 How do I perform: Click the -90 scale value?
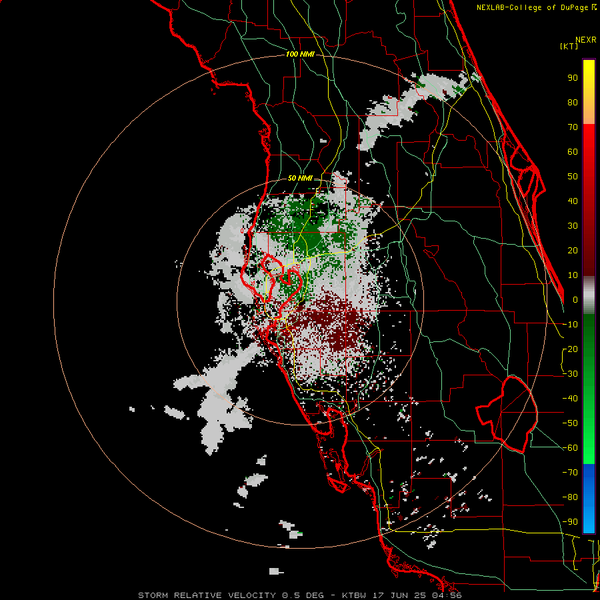pos(570,522)
